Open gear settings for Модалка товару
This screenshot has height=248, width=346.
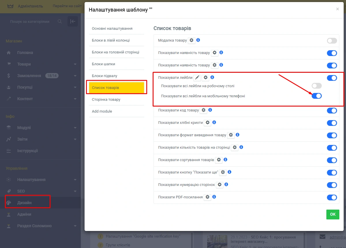tap(192, 40)
